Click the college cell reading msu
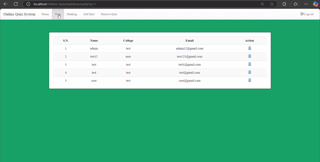This screenshot has width=320, height=162. tap(128, 56)
